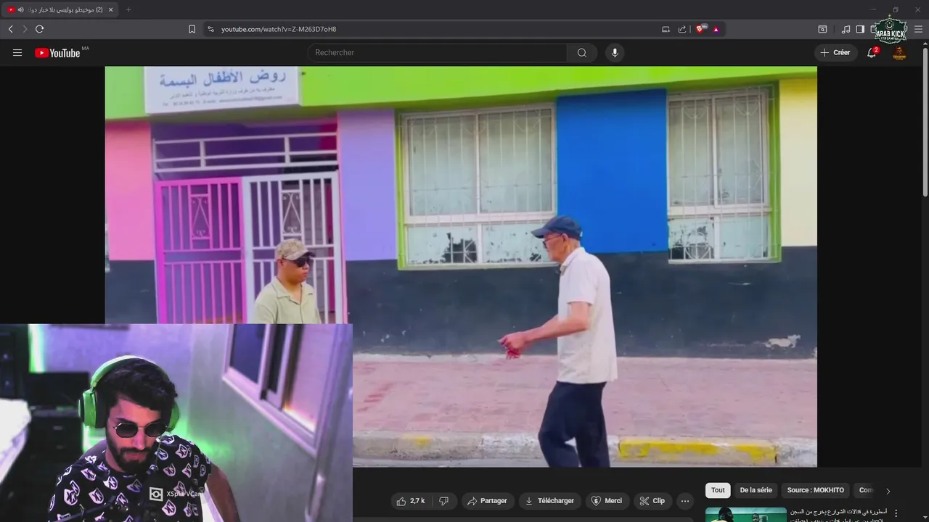Share page via address bar share icon
The width and height of the screenshot is (929, 522).
(x=682, y=29)
